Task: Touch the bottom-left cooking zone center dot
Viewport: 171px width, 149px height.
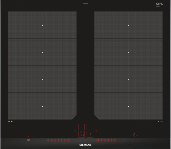Action: 42,106
